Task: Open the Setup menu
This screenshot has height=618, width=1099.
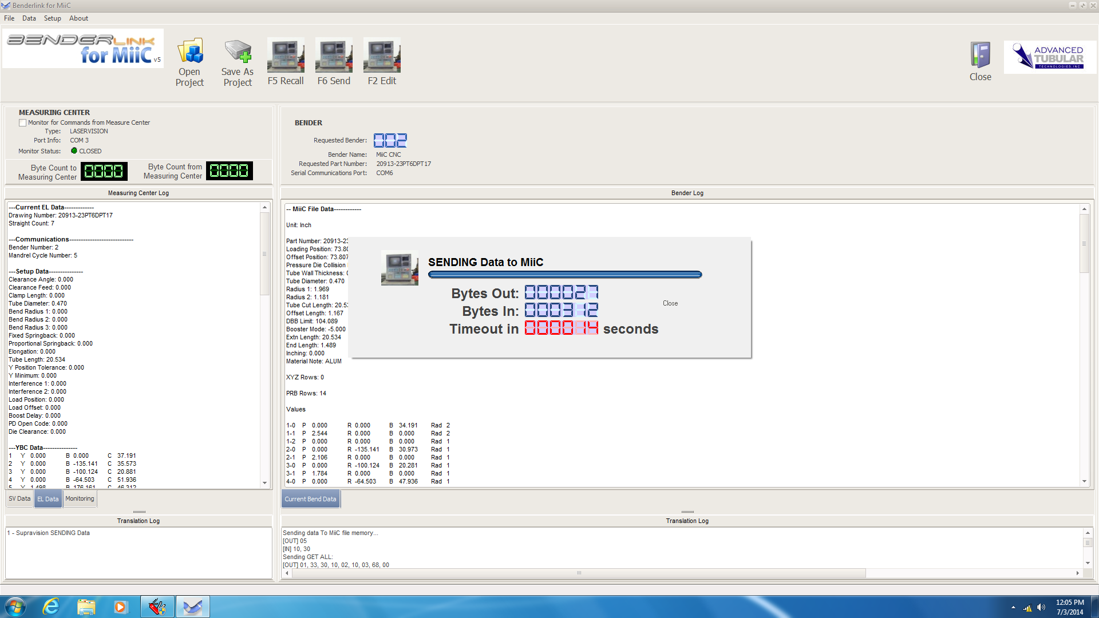Action: coord(53,18)
